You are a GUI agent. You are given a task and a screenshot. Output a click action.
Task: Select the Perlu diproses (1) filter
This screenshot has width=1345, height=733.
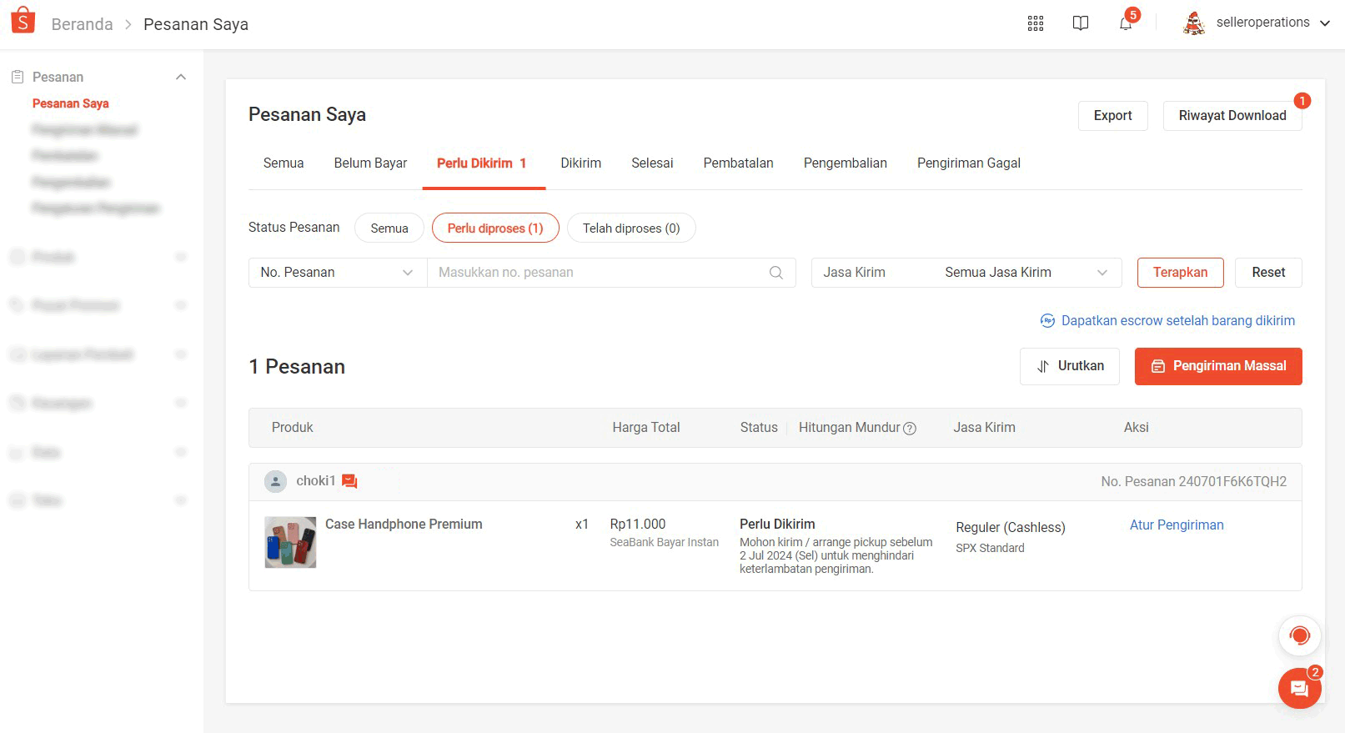pos(495,228)
